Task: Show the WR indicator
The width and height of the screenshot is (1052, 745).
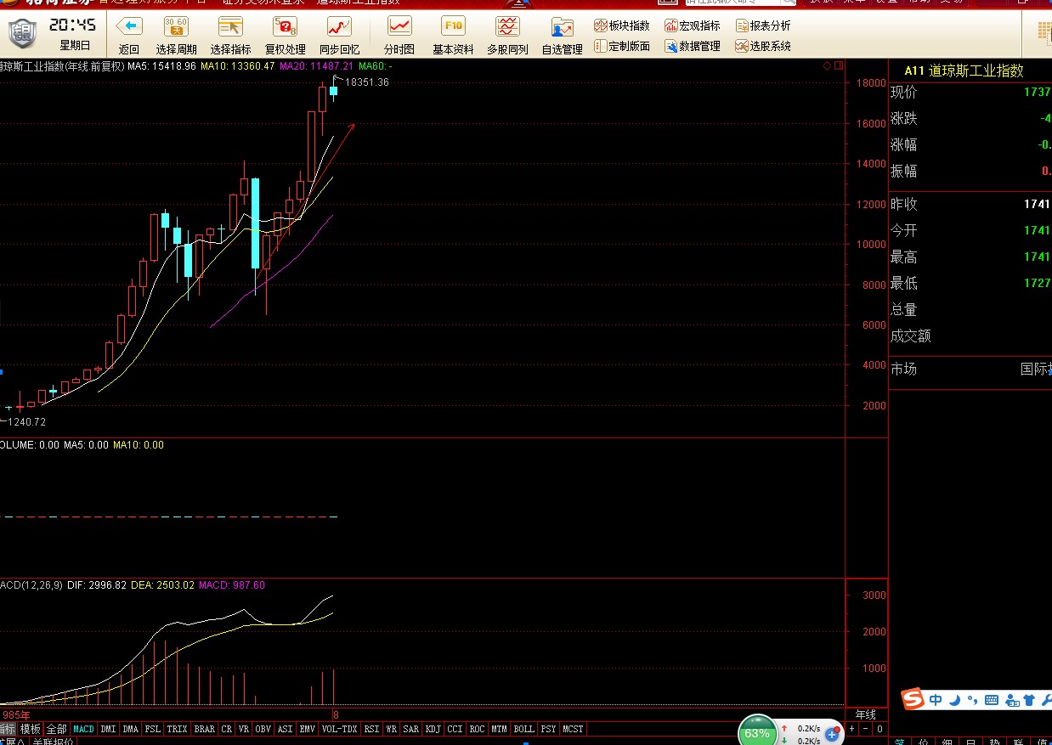Action: click(391, 729)
